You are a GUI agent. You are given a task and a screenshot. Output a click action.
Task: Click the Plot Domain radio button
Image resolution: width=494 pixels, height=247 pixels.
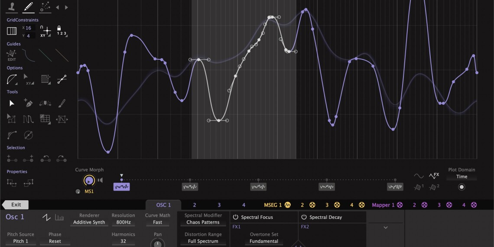(461, 187)
